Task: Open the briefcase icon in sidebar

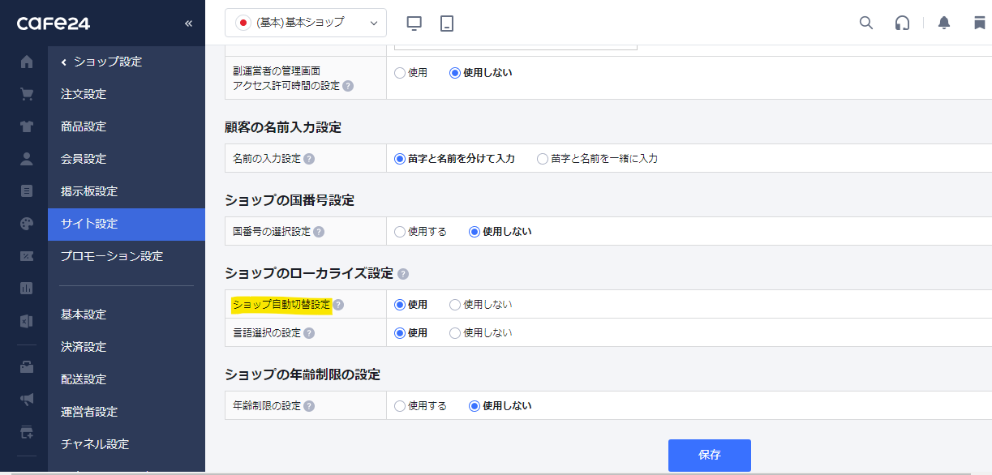Action: pos(27,366)
